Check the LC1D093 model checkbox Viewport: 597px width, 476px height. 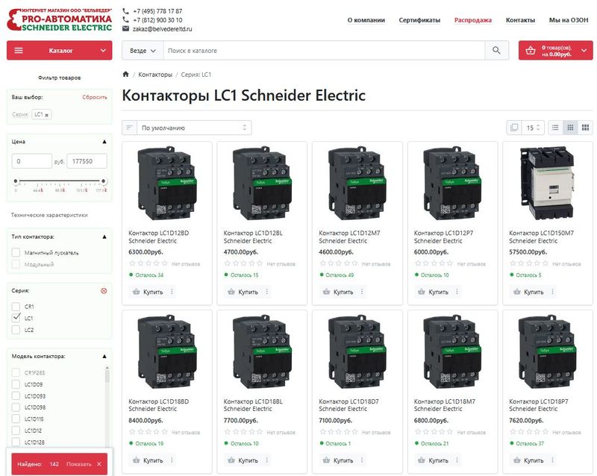tap(16, 396)
